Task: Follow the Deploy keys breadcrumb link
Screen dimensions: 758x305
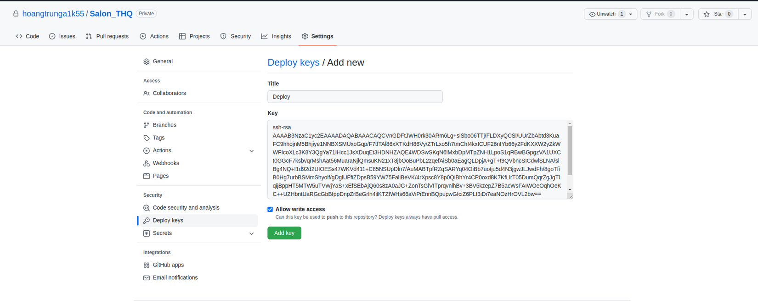Action: (294, 62)
